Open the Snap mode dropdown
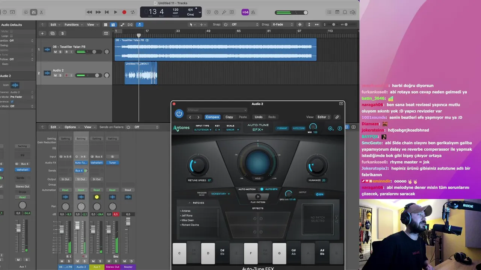The height and width of the screenshot is (270, 481). click(245, 24)
